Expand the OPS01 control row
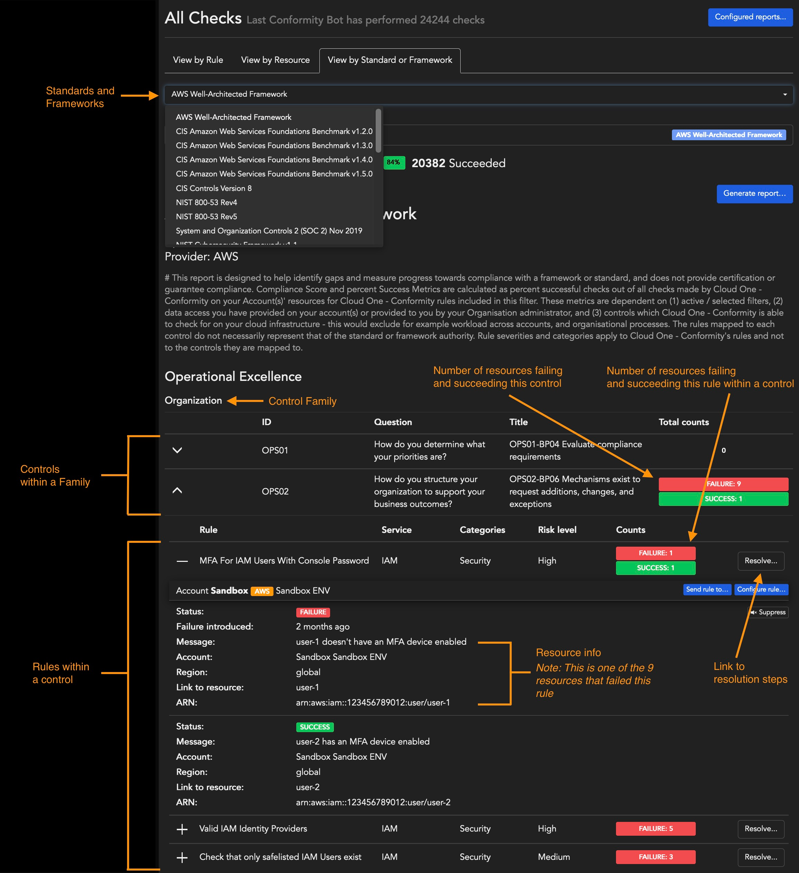 177,450
